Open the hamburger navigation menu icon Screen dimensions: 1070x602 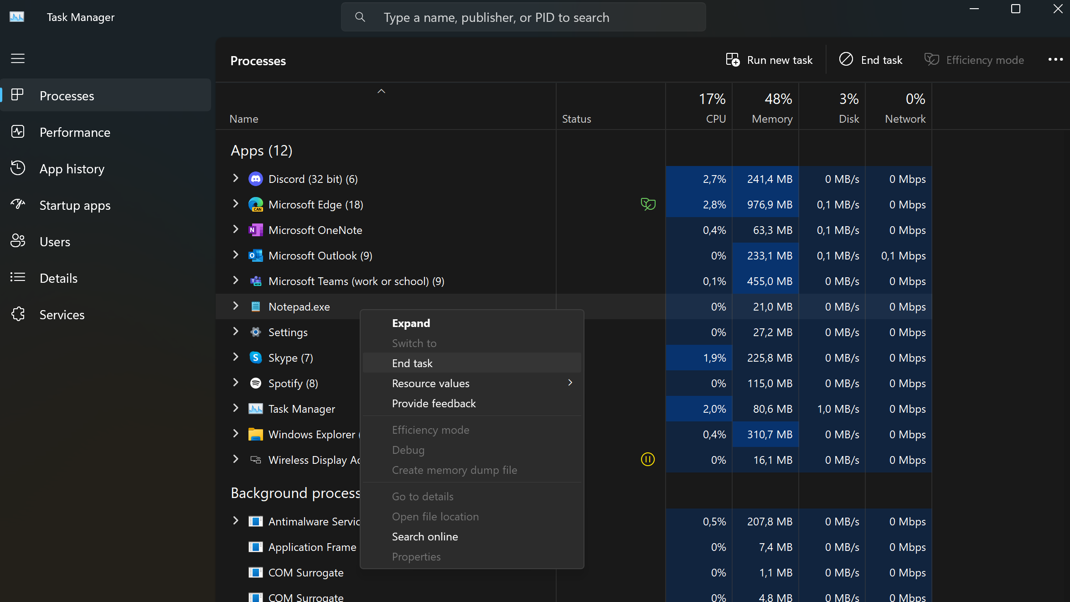coord(18,59)
